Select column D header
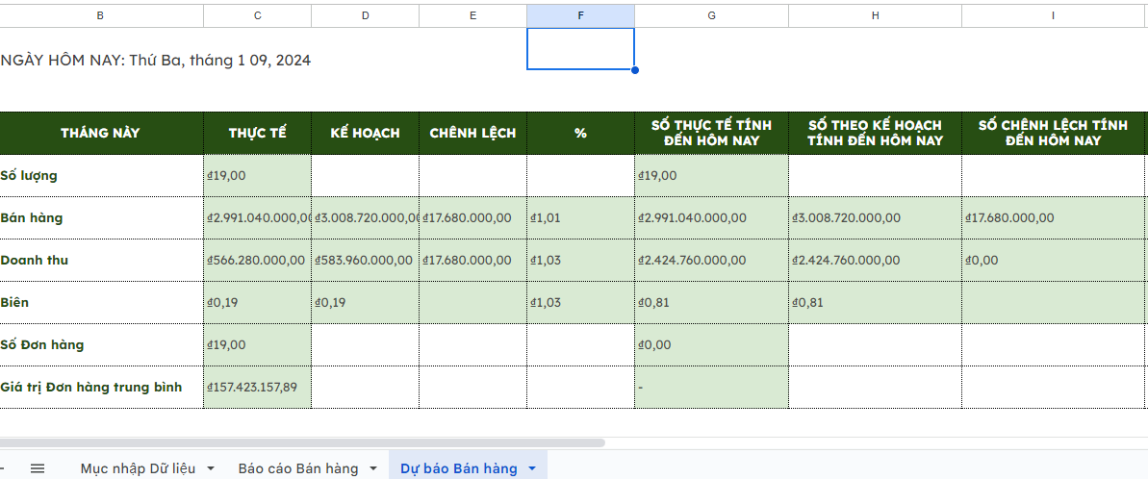 (366, 15)
